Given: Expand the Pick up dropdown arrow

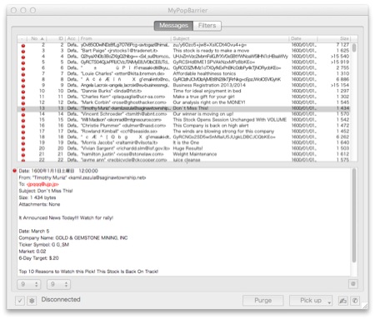Looking at the screenshot, I should point(329,302).
